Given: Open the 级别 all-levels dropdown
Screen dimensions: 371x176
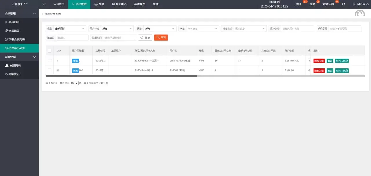Looking at the screenshot, I should click(70, 29).
